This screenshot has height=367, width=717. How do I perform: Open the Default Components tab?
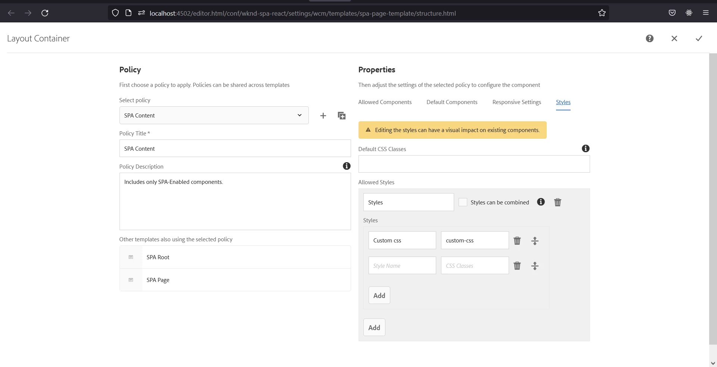pyautogui.click(x=452, y=102)
